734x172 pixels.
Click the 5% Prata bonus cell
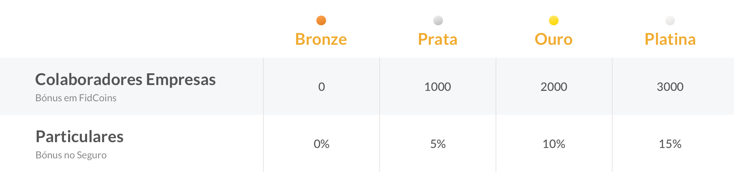tap(438, 144)
